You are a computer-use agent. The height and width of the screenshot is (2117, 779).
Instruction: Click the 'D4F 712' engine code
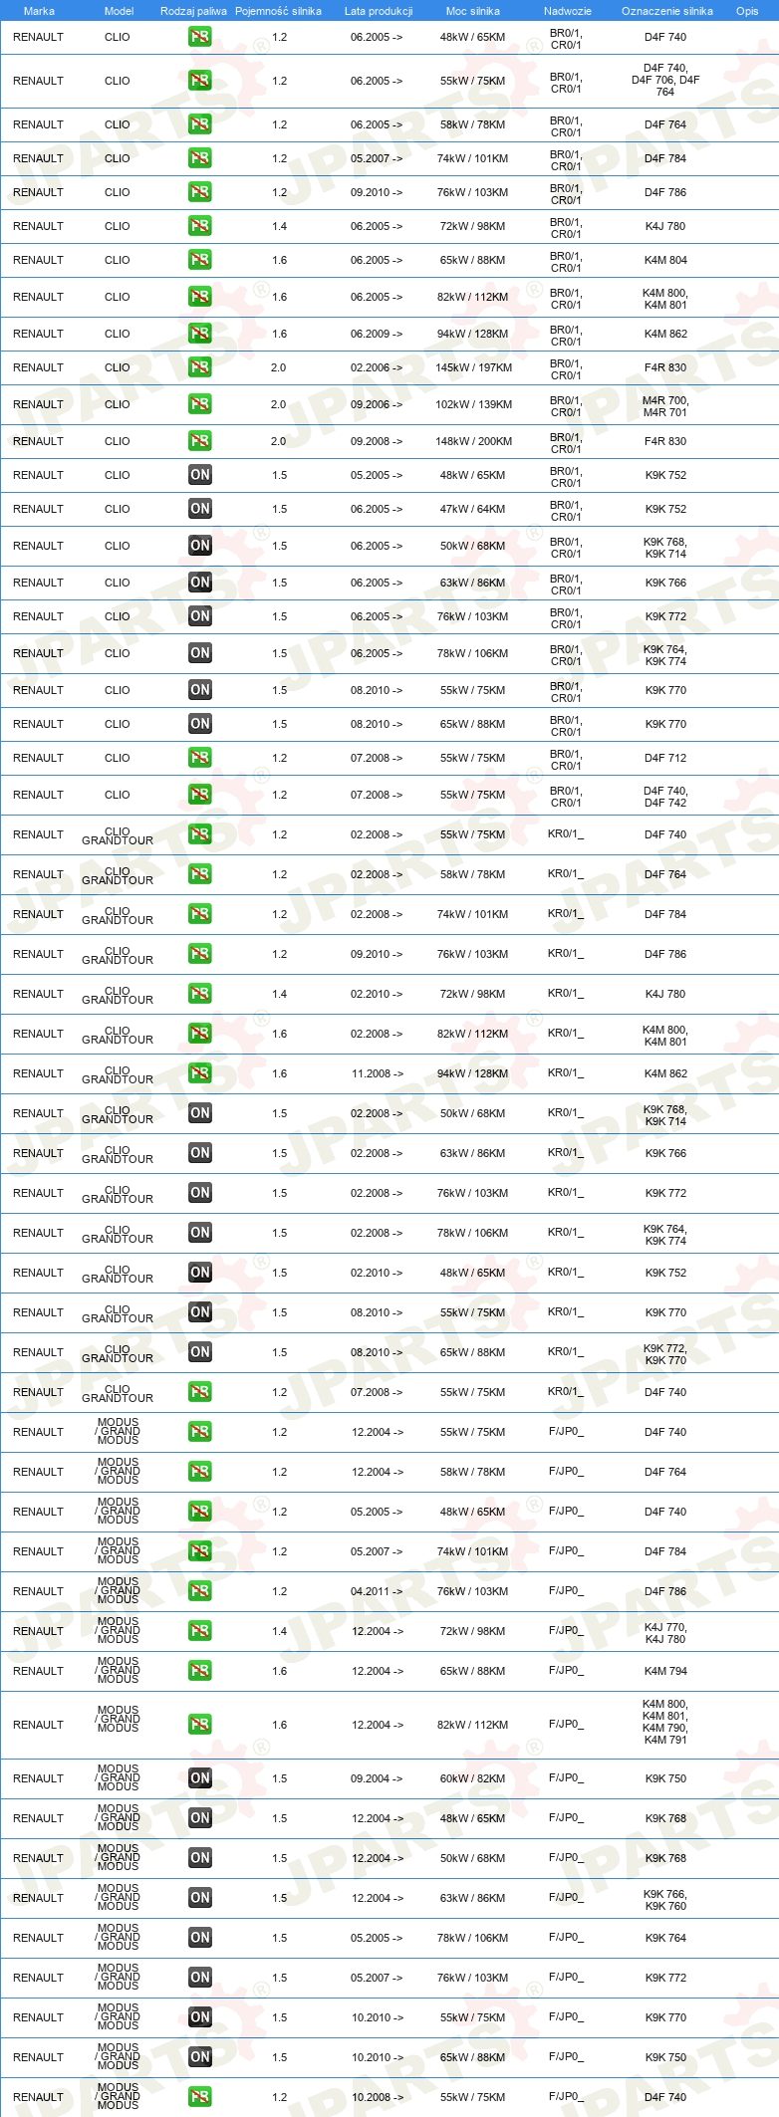(665, 758)
